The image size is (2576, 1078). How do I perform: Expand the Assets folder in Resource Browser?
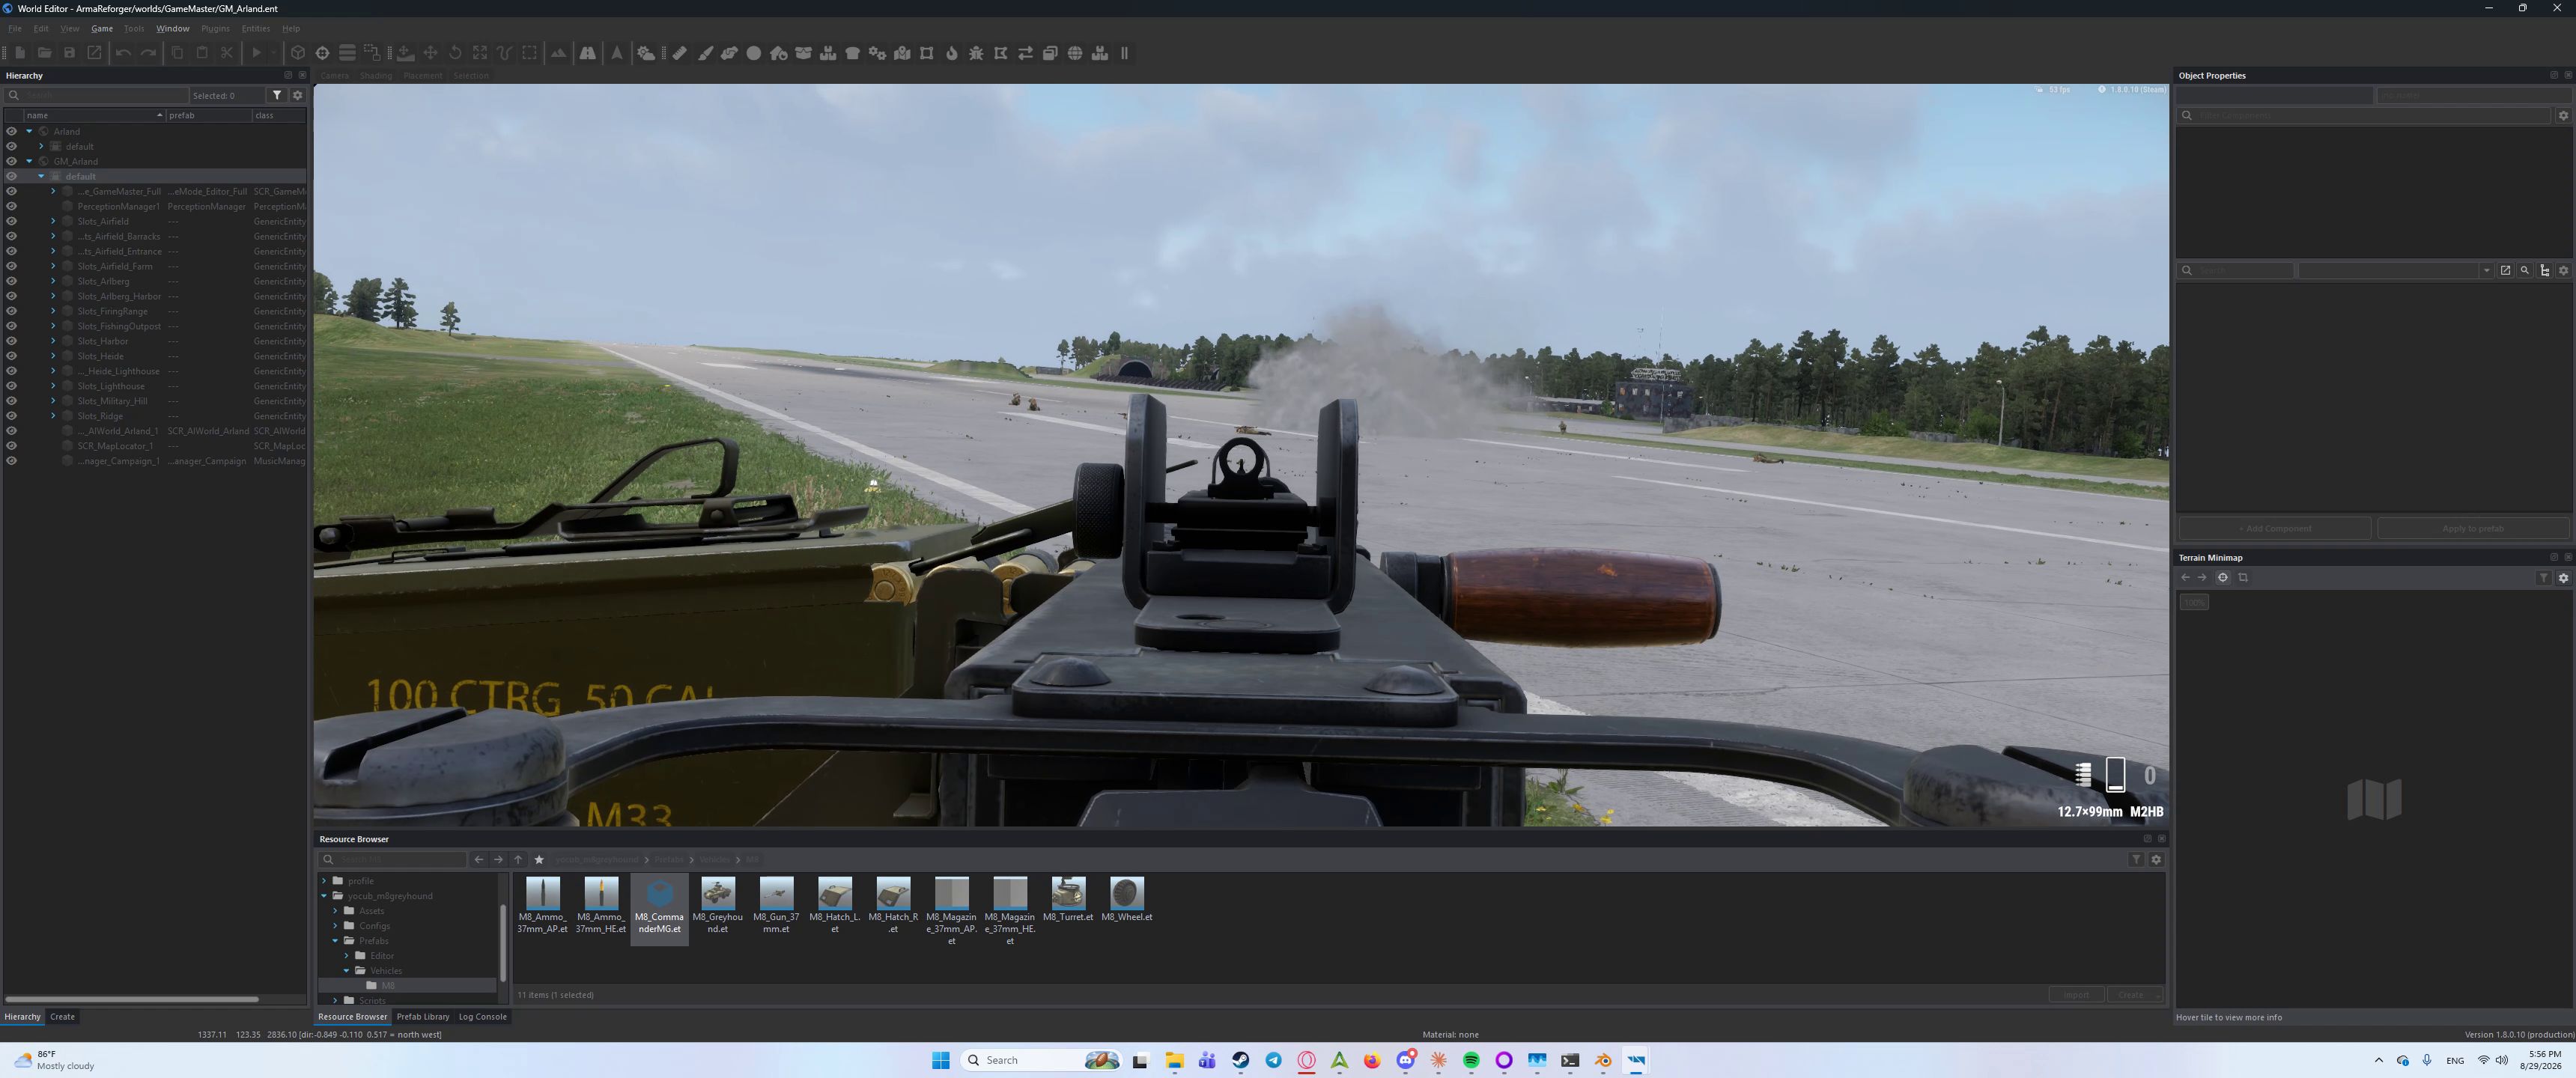click(x=335, y=911)
